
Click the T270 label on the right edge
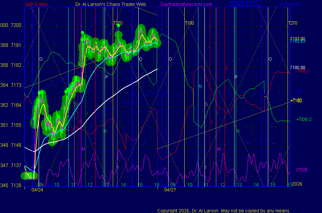pos(293,23)
